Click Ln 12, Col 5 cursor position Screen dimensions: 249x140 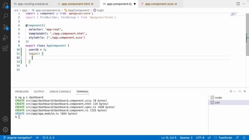169,138
